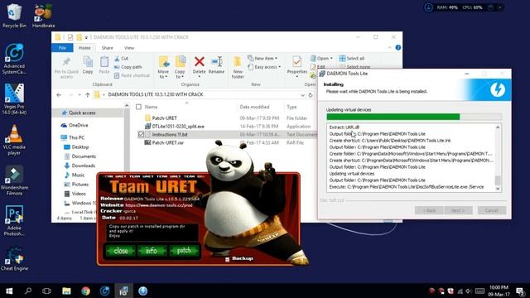The width and height of the screenshot is (530, 298).
Task: Expand the Quick Access Toolbar customize arrow
Action: [x=86, y=37]
